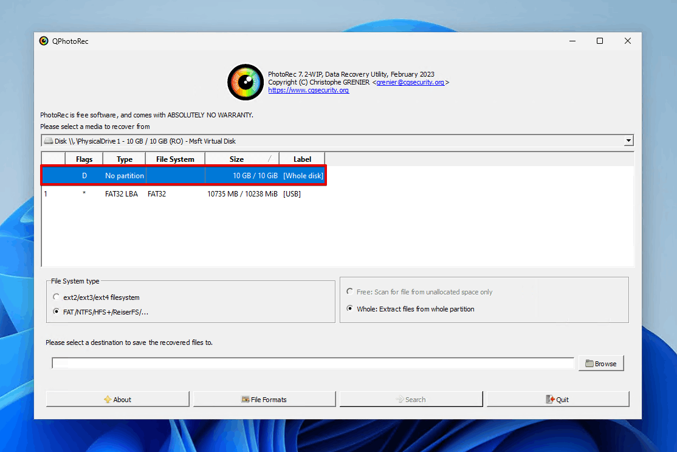Click the PhotoRec eye logo image
Screen dimensions: 677x452
point(246,82)
